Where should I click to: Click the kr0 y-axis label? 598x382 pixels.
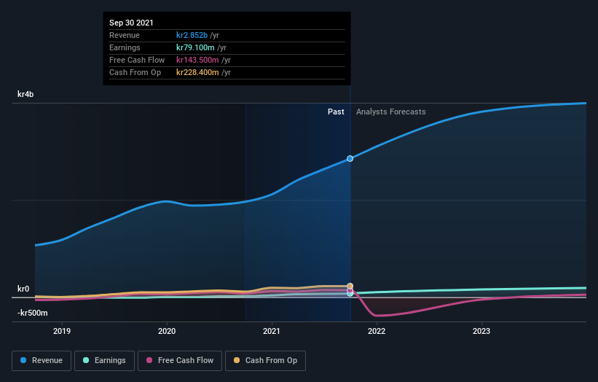tap(23, 289)
